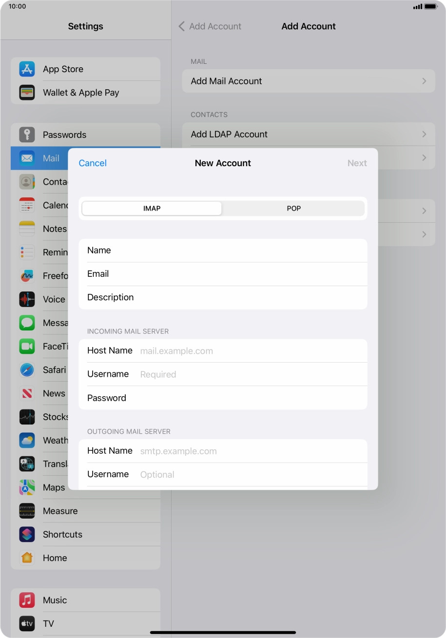Open the App Store settings icon
This screenshot has height=638, width=446.
27,69
